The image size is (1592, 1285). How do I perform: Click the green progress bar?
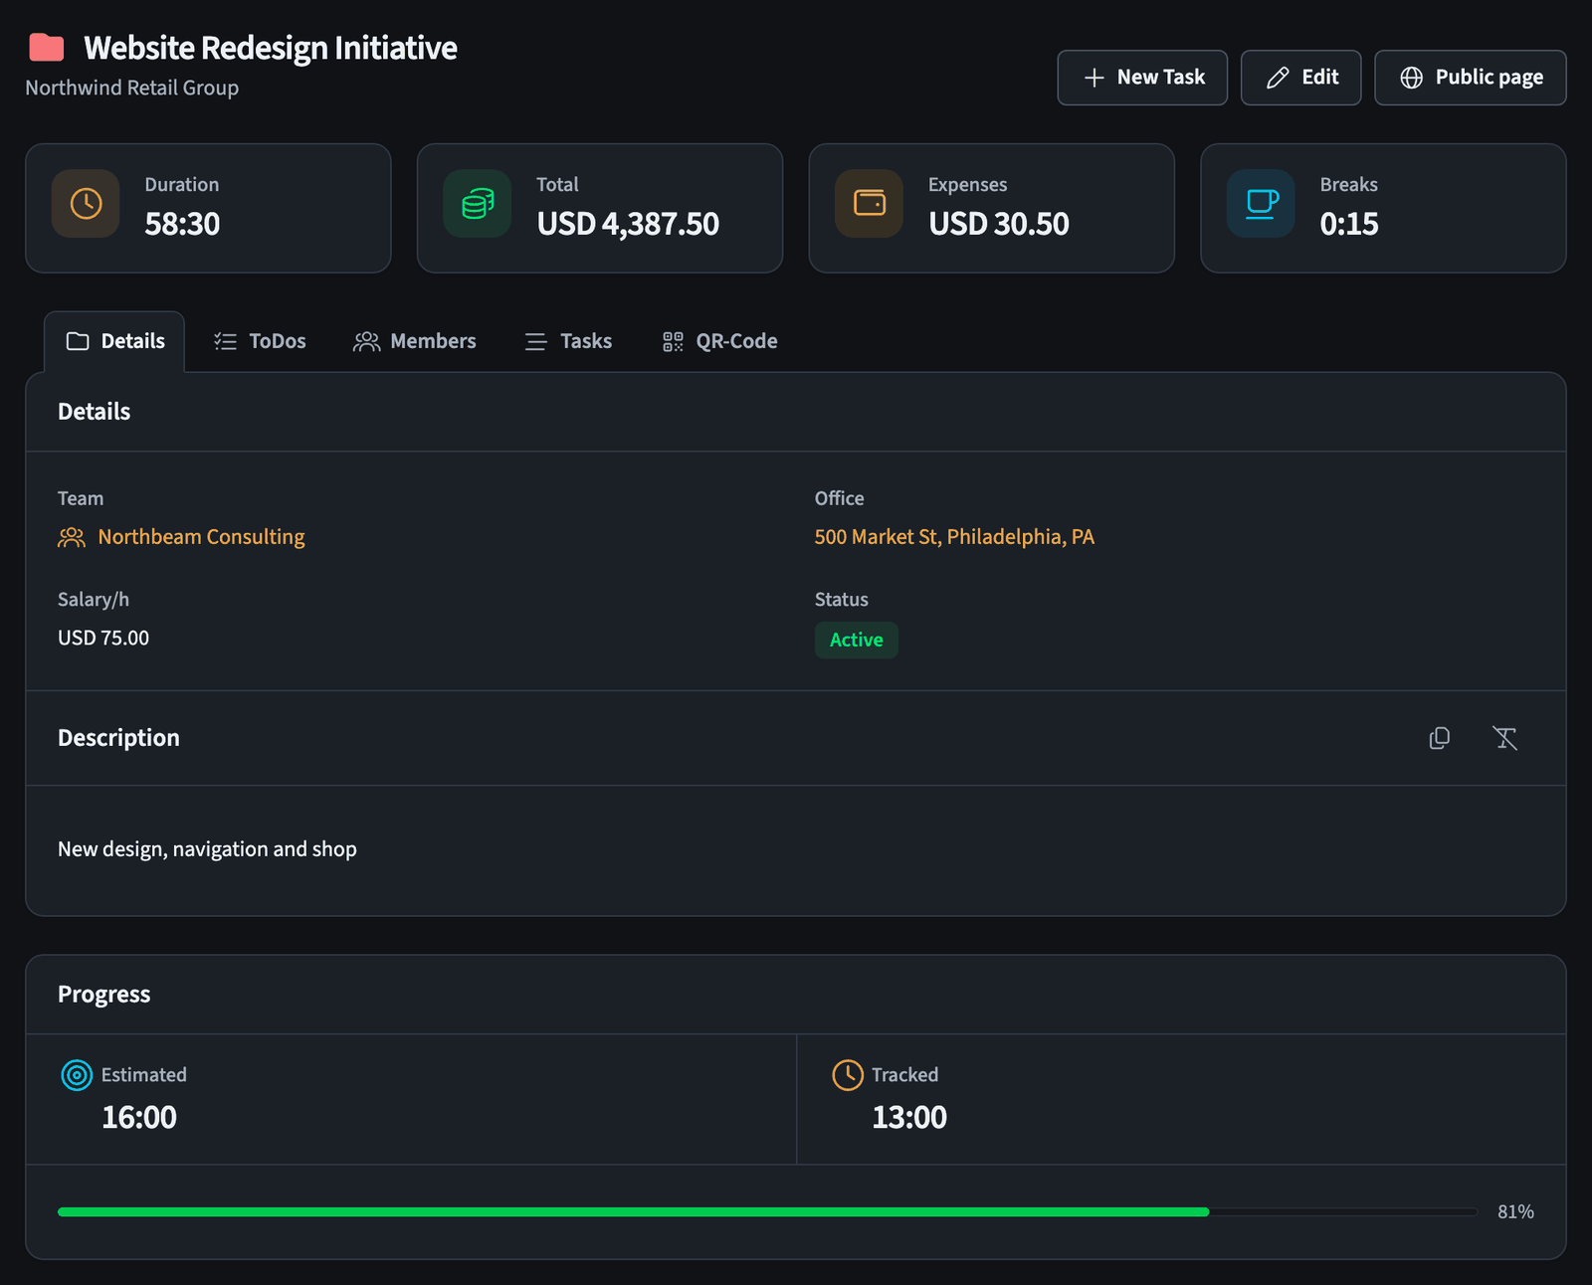(x=633, y=1212)
